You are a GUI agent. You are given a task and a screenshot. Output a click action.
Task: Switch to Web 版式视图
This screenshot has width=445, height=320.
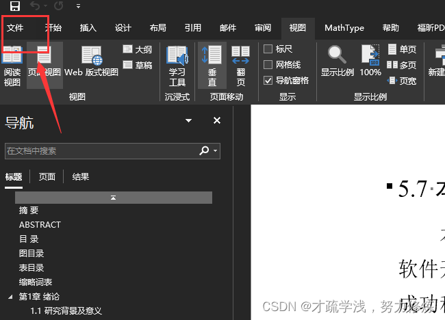click(91, 62)
